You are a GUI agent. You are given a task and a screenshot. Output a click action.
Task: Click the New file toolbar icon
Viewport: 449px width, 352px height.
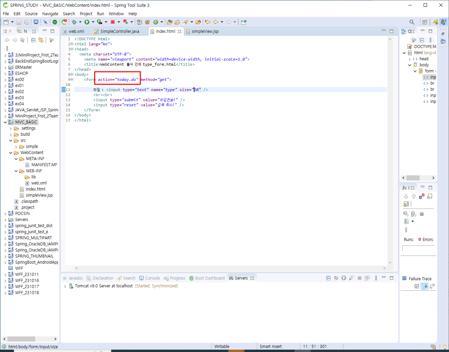(x=6, y=22)
